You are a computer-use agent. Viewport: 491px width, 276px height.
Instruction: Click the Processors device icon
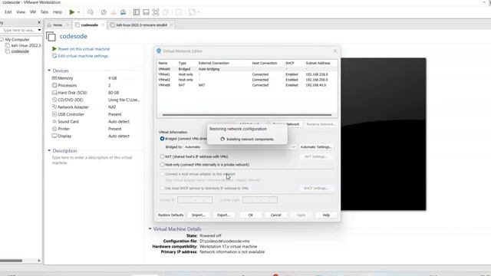click(54, 85)
